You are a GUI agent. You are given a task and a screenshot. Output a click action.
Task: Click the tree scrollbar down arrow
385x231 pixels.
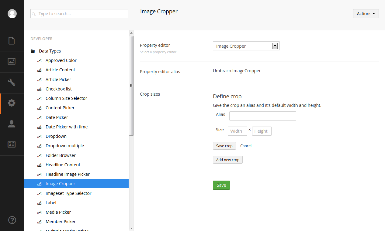[x=131, y=228]
